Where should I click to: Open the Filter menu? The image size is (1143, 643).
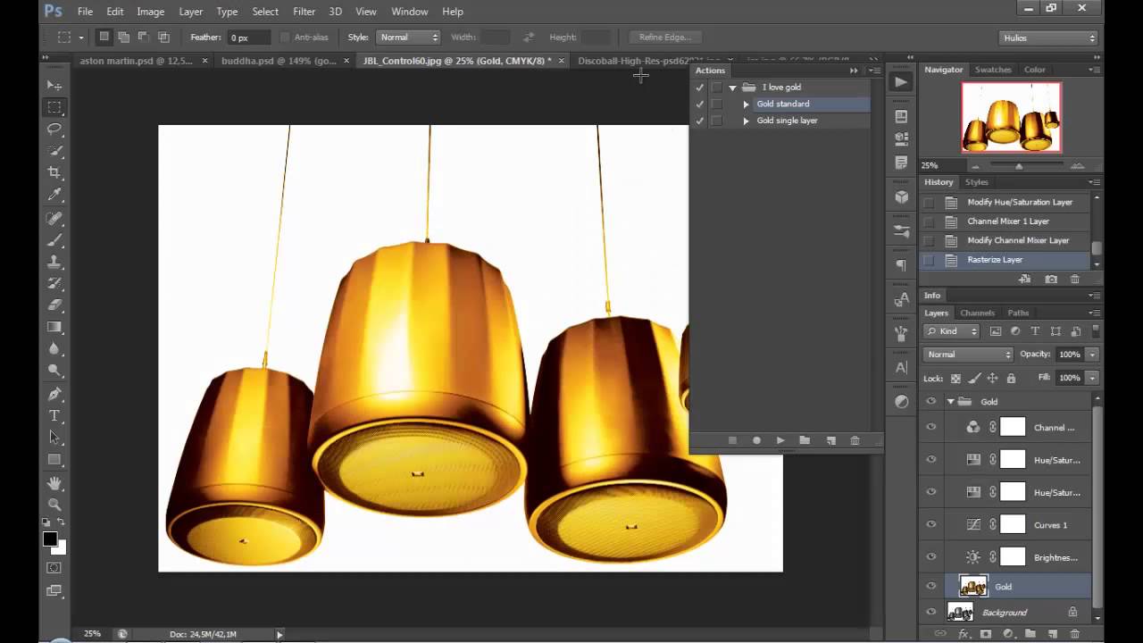(x=304, y=12)
